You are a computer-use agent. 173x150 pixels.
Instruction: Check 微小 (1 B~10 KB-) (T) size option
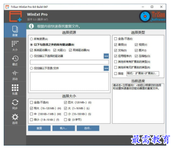coord(45,120)
